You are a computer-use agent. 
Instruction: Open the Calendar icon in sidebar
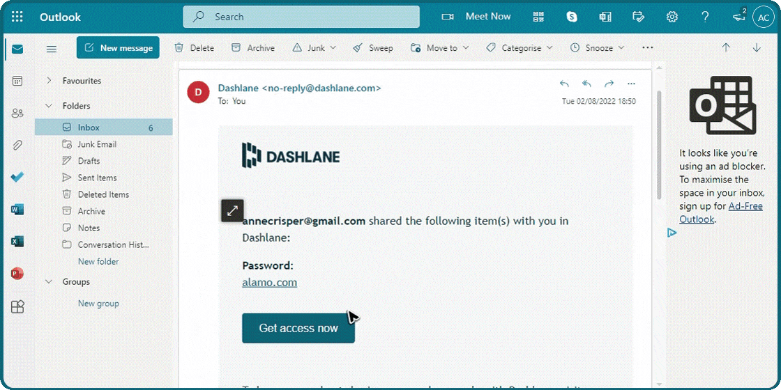(17, 81)
